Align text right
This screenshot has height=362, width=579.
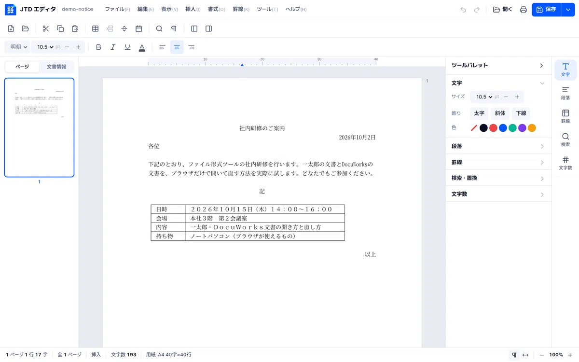point(192,47)
